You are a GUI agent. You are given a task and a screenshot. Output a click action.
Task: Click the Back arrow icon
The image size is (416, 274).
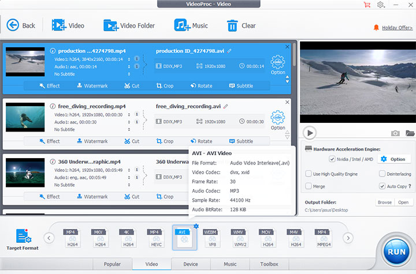tap(13, 25)
